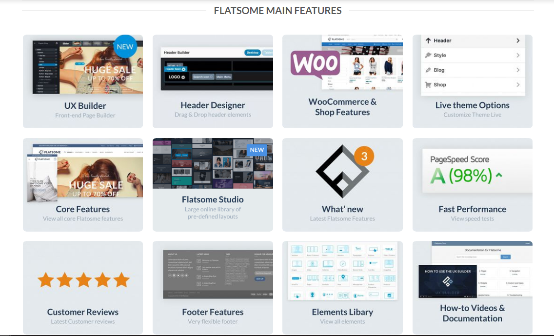Screen dimensions: 554x336
Task: Open Live theme Options title
Action: [x=473, y=105]
